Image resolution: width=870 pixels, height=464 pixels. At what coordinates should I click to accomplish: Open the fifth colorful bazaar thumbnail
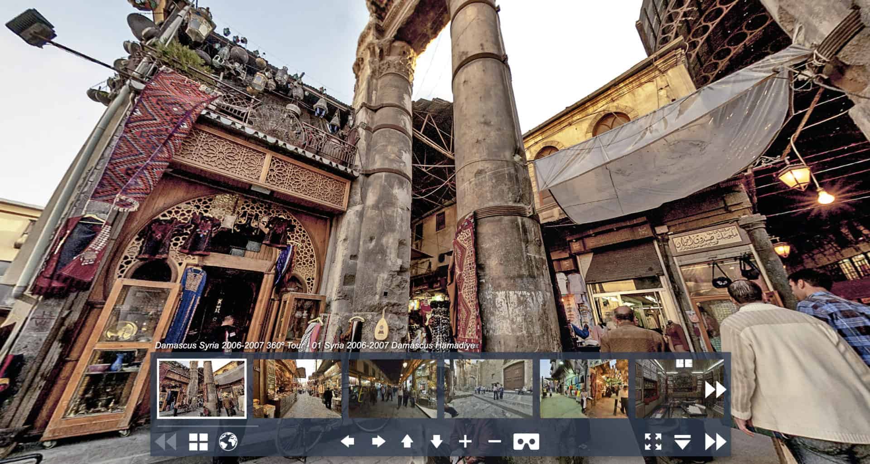tap(584, 388)
